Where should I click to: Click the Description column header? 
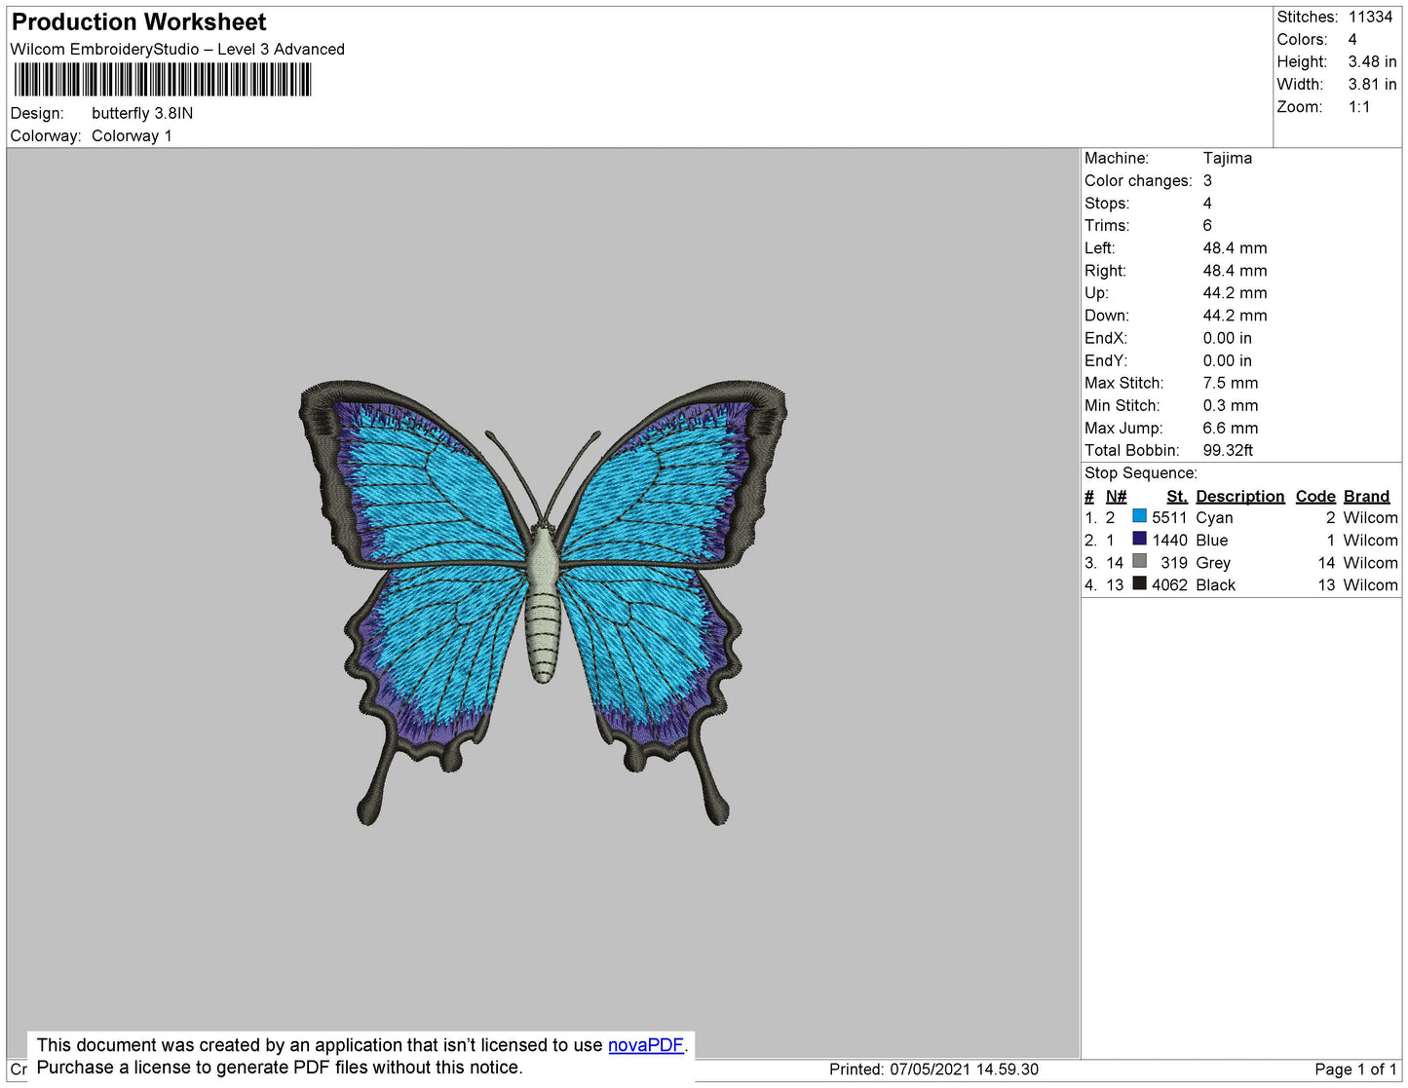pyautogui.click(x=1239, y=496)
